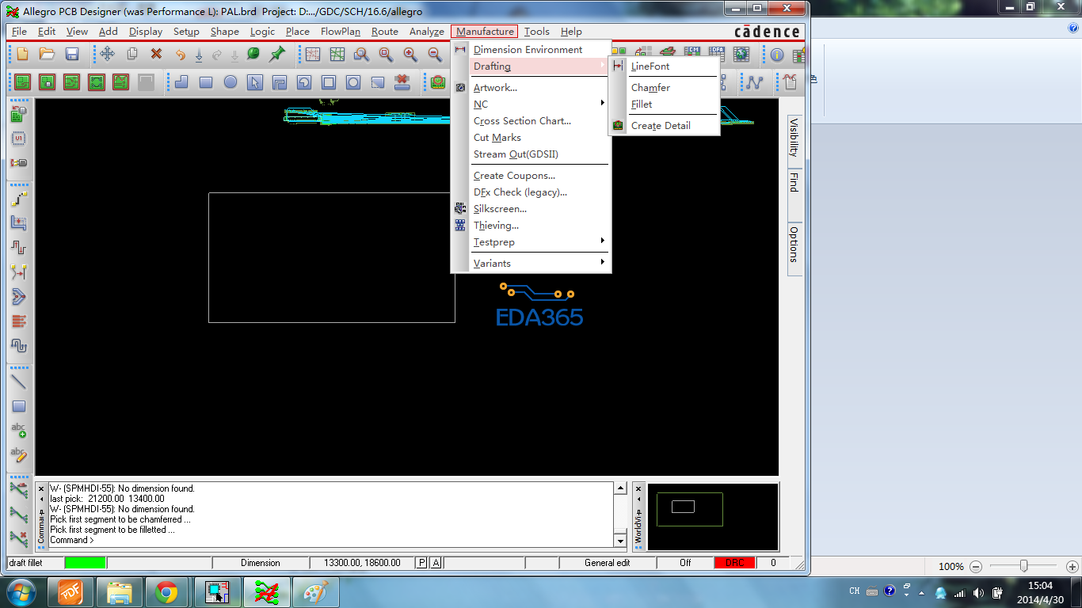Open the Route menu
This screenshot has width=1082, height=608.
[385, 32]
